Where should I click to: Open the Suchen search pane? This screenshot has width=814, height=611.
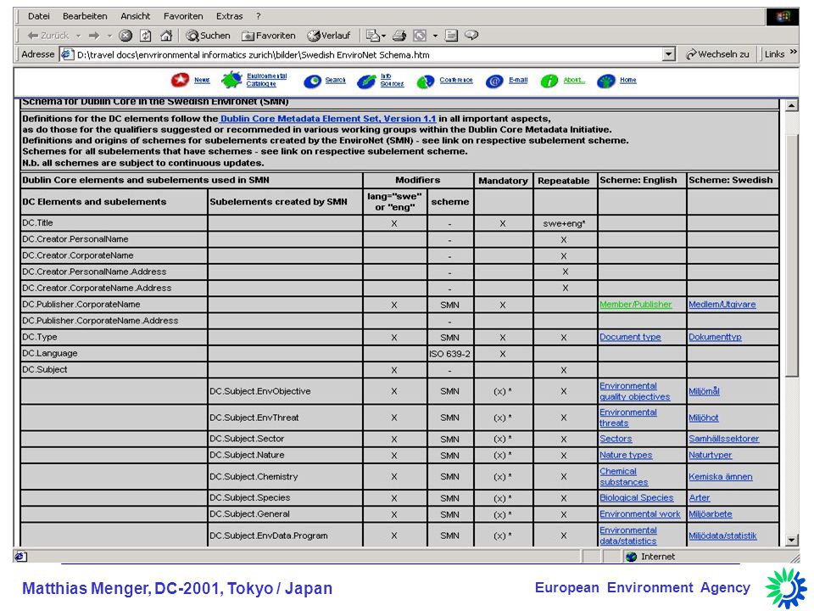[x=209, y=36]
